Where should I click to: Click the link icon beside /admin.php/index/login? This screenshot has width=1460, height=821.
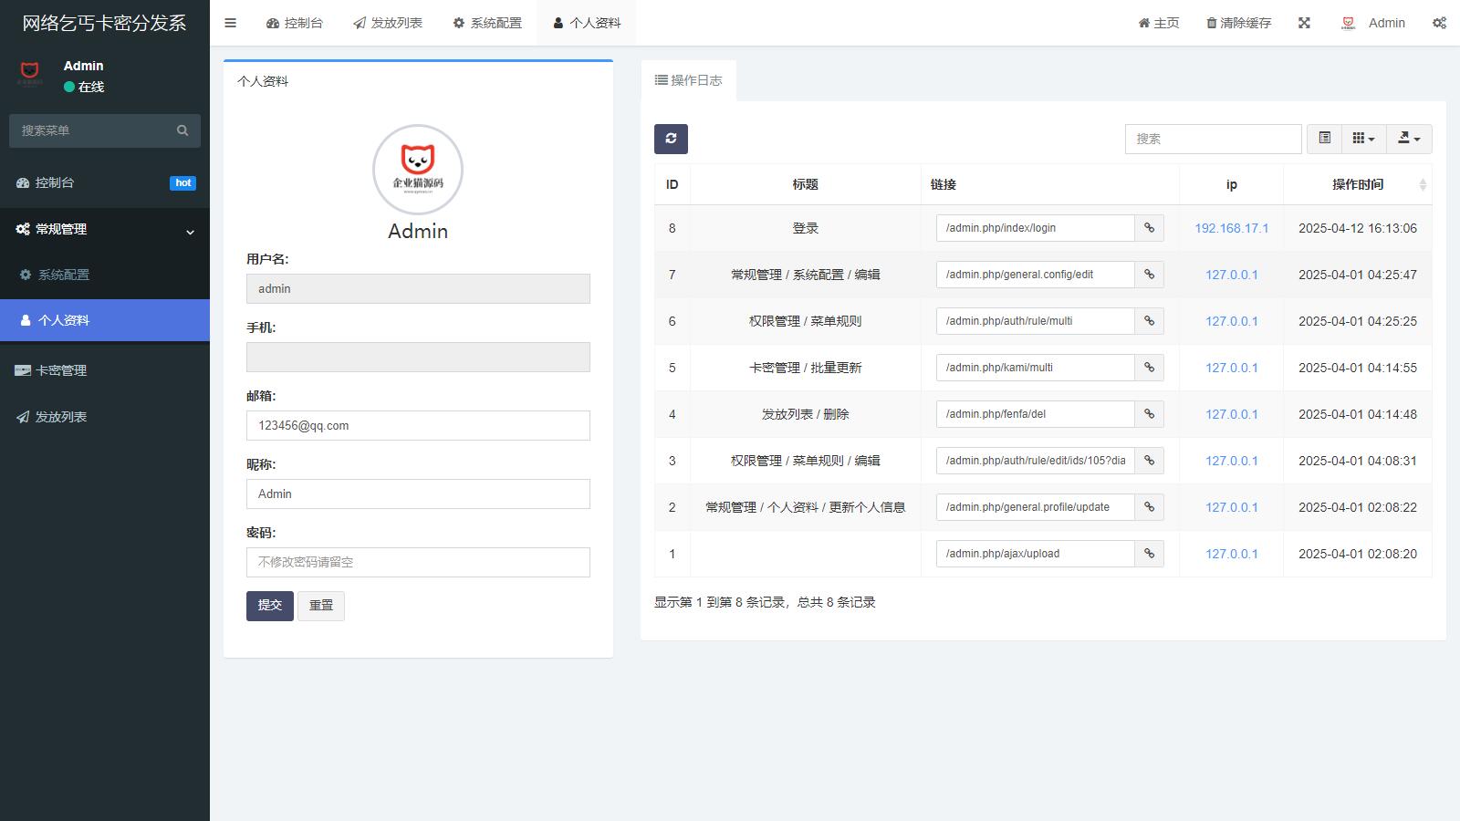tap(1149, 228)
